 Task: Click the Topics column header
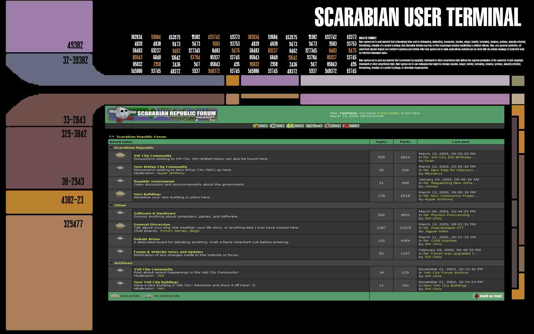tap(381, 142)
